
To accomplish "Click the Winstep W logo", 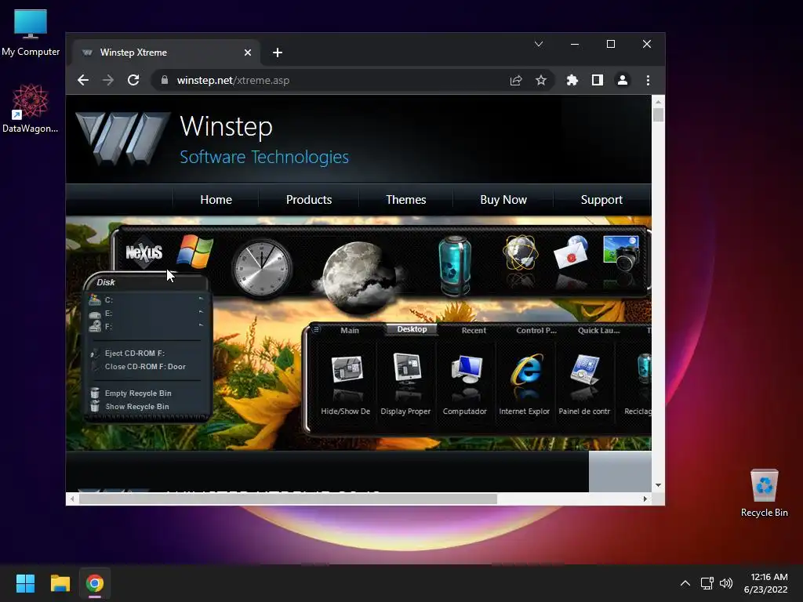I will pyautogui.click(x=122, y=138).
